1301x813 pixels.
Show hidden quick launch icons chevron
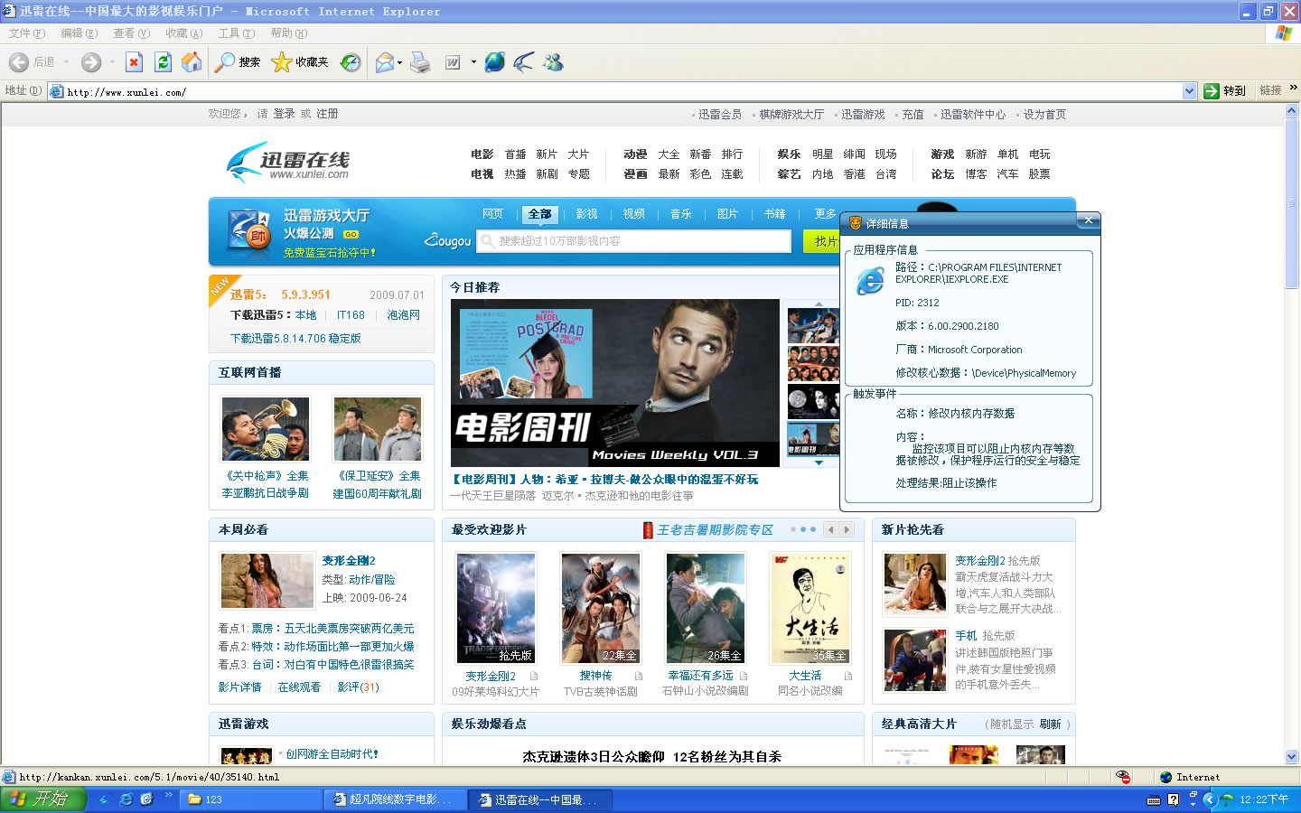click(168, 795)
